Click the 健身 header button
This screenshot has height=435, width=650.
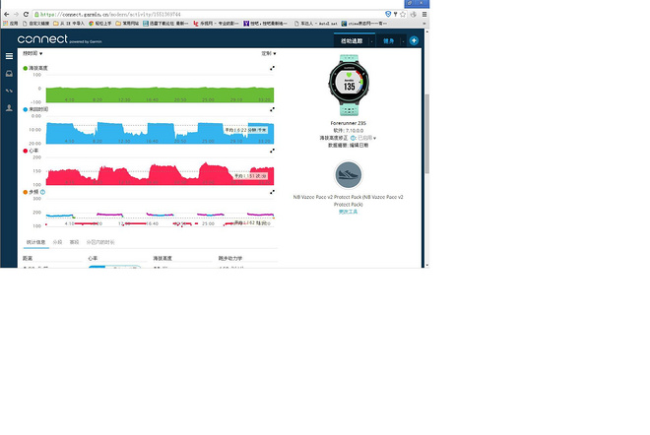click(388, 40)
